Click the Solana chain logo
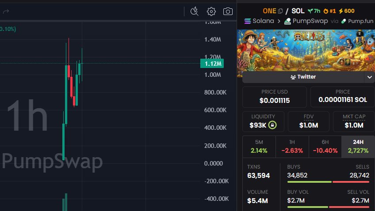This screenshot has height=211, width=375. pos(248,21)
